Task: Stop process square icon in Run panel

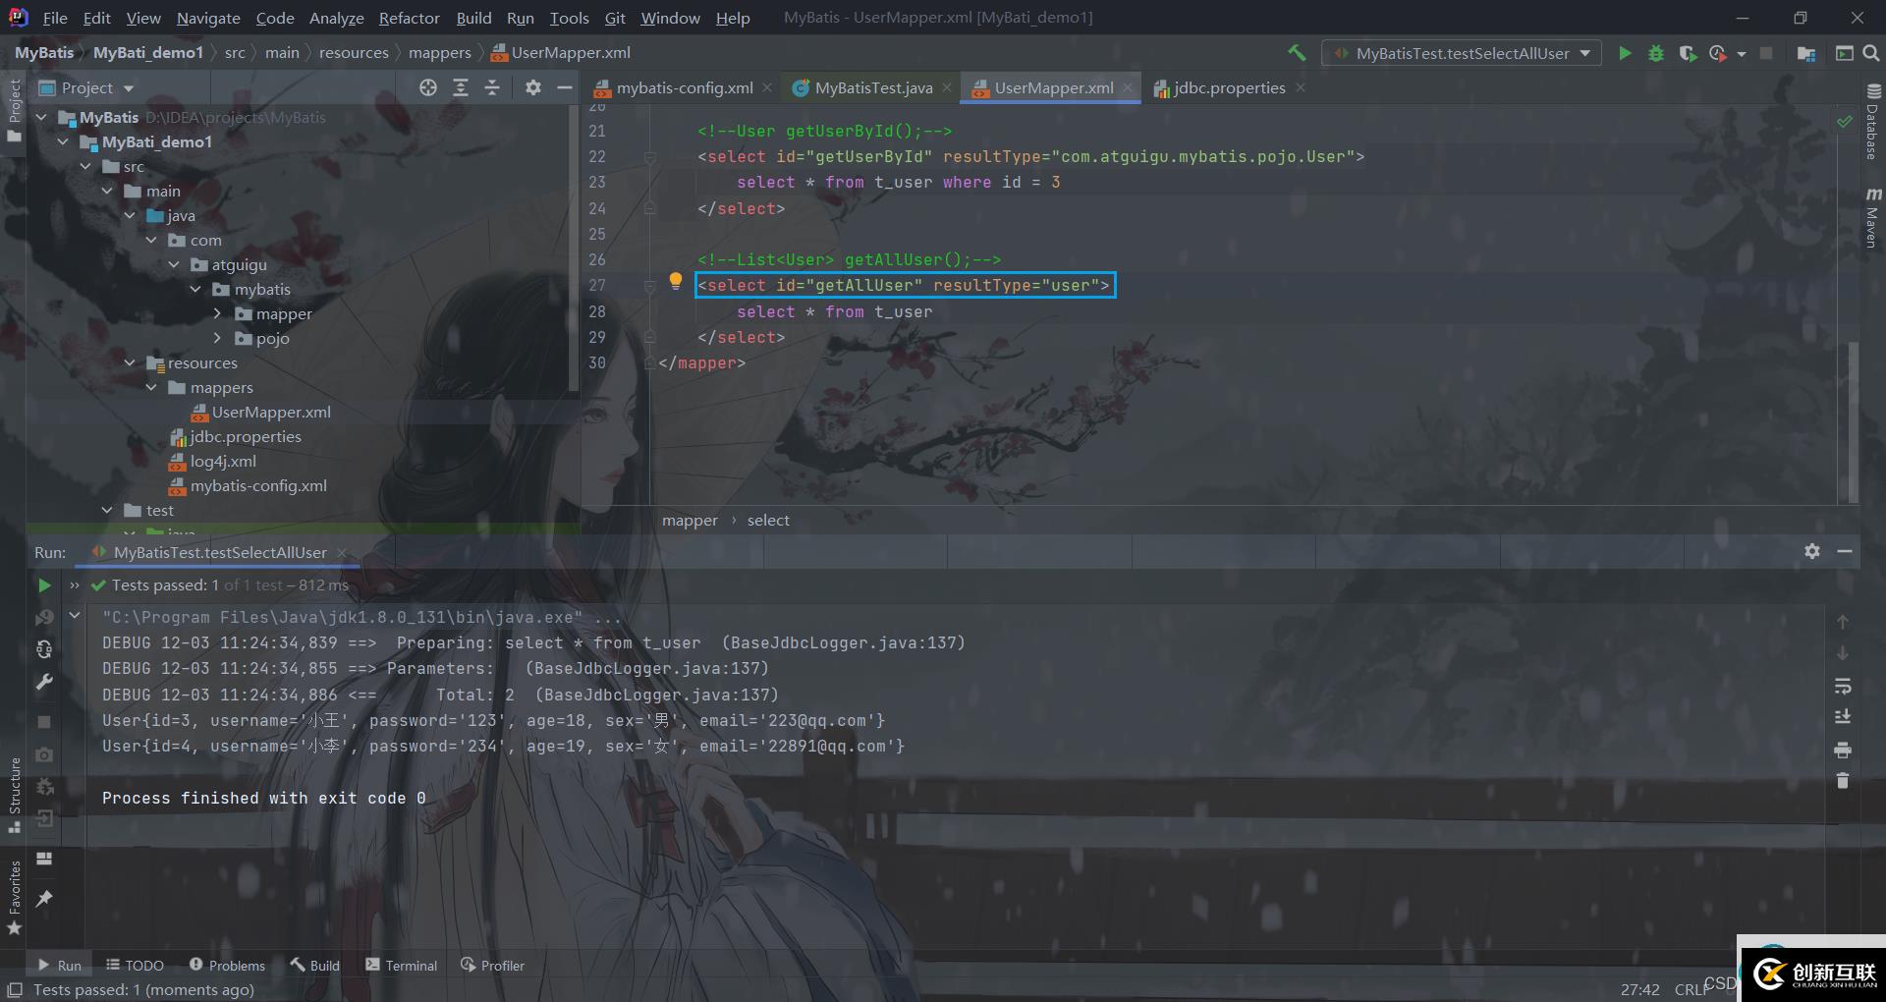Action: coord(44,722)
